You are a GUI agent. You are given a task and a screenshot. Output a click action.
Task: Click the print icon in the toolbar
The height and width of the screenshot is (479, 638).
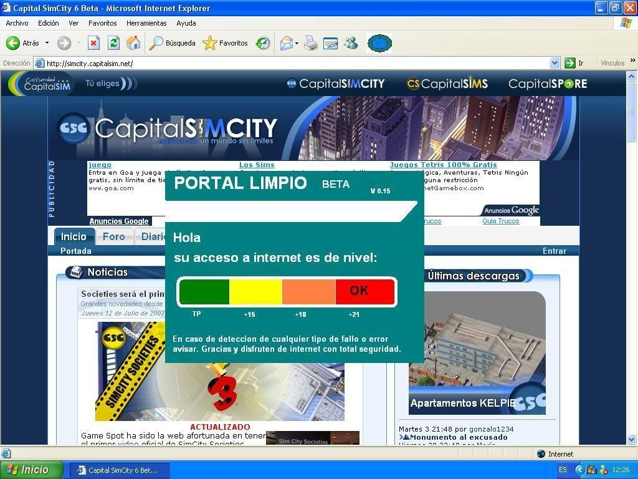pyautogui.click(x=310, y=43)
